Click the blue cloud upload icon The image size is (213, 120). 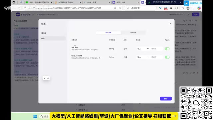pyautogui.click(x=186, y=3)
